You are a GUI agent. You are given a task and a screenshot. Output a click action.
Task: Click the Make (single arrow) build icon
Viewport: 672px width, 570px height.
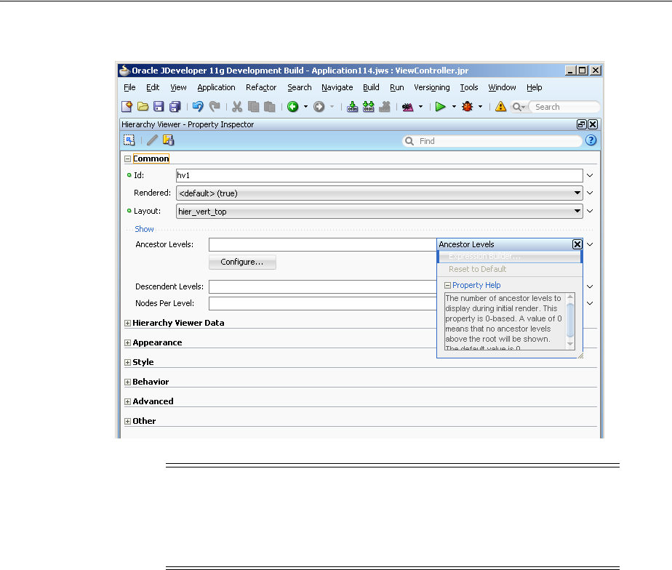tap(352, 107)
